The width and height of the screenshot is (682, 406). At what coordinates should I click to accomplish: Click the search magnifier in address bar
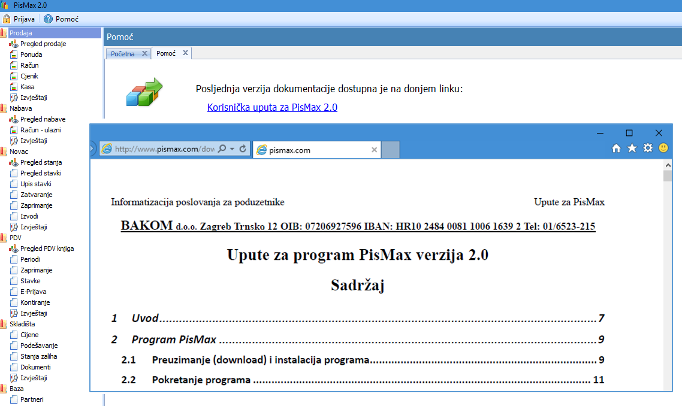[x=222, y=149]
